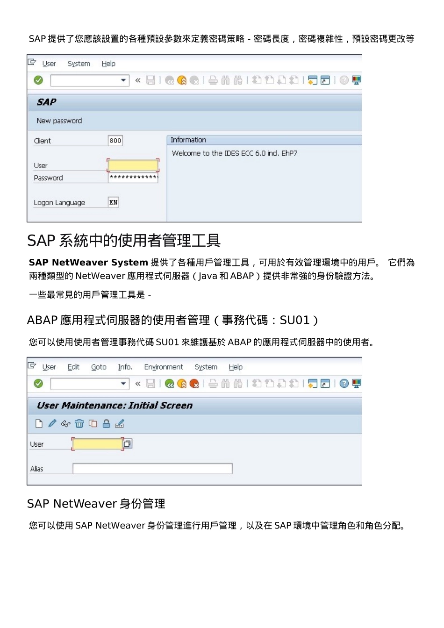Open the command field dropdown on the logon screen
The image size is (444, 628).
click(x=123, y=80)
